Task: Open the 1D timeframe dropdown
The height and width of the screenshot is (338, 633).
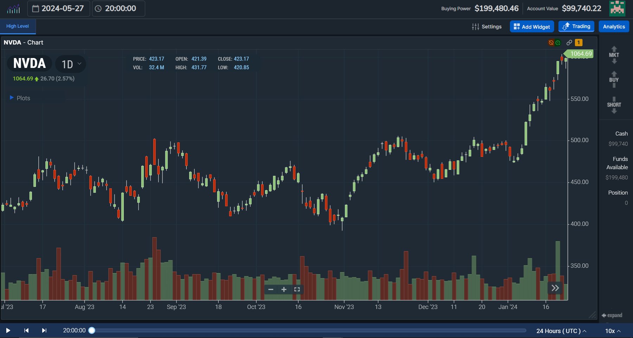Action: [x=71, y=64]
